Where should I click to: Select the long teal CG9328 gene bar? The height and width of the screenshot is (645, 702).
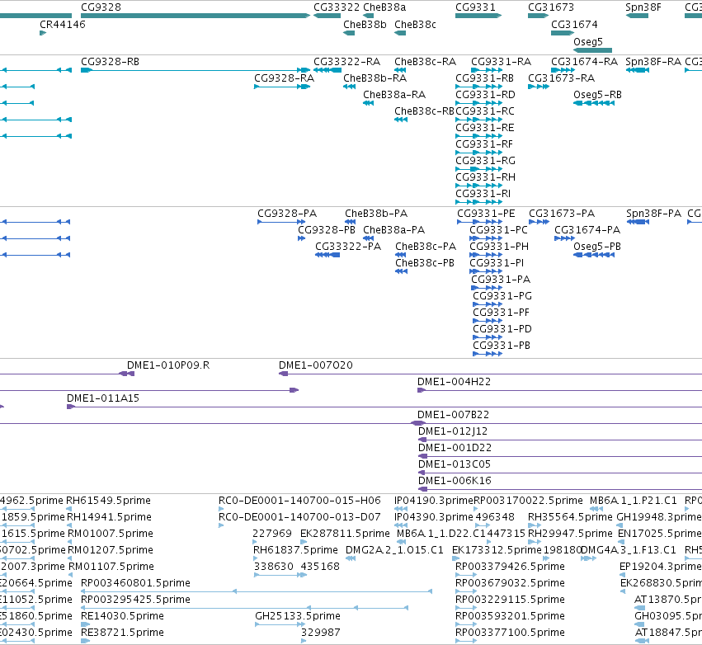click(x=196, y=16)
